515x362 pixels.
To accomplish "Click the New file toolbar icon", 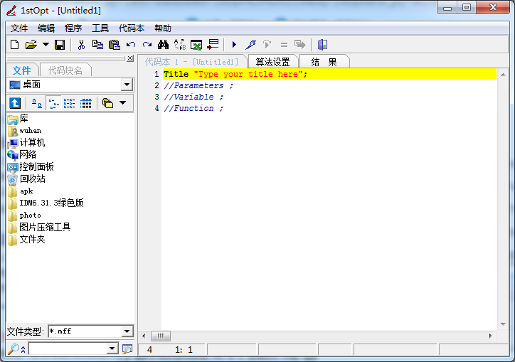I will 14,45.
